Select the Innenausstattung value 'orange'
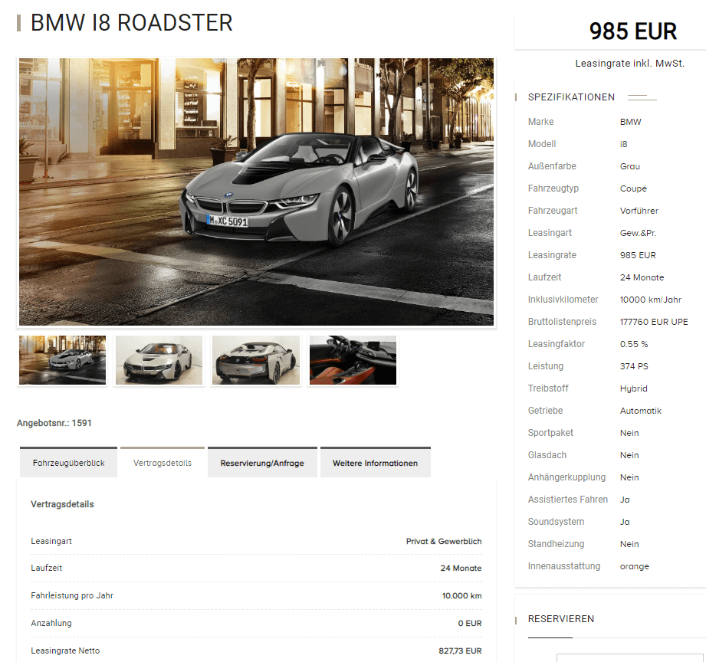Viewport: 706px width, 662px height. [635, 566]
